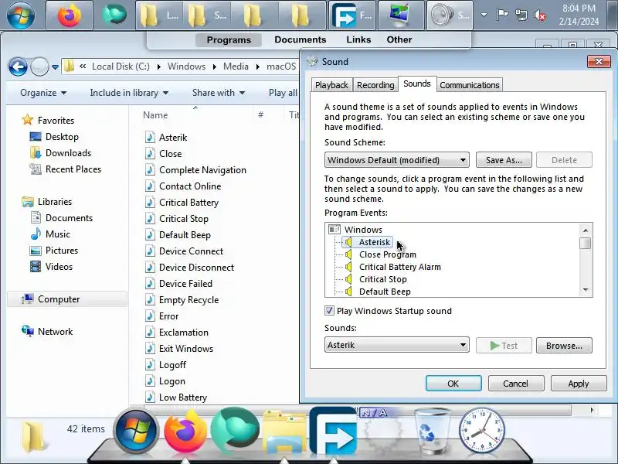Close the Sound dialog

[x=599, y=62]
